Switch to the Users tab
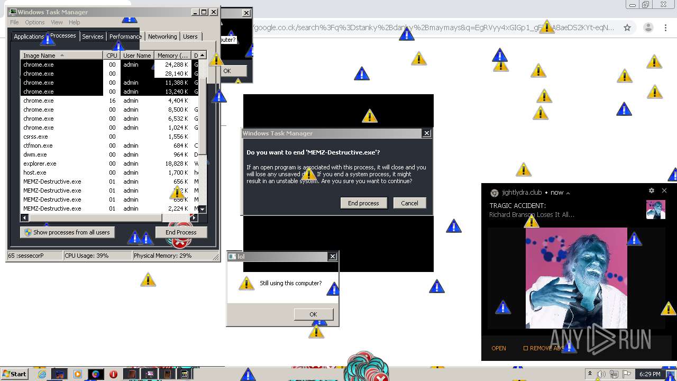The width and height of the screenshot is (677, 381). (190, 37)
